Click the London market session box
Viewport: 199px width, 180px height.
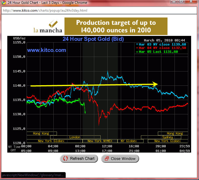pyautogui.click(x=75, y=137)
